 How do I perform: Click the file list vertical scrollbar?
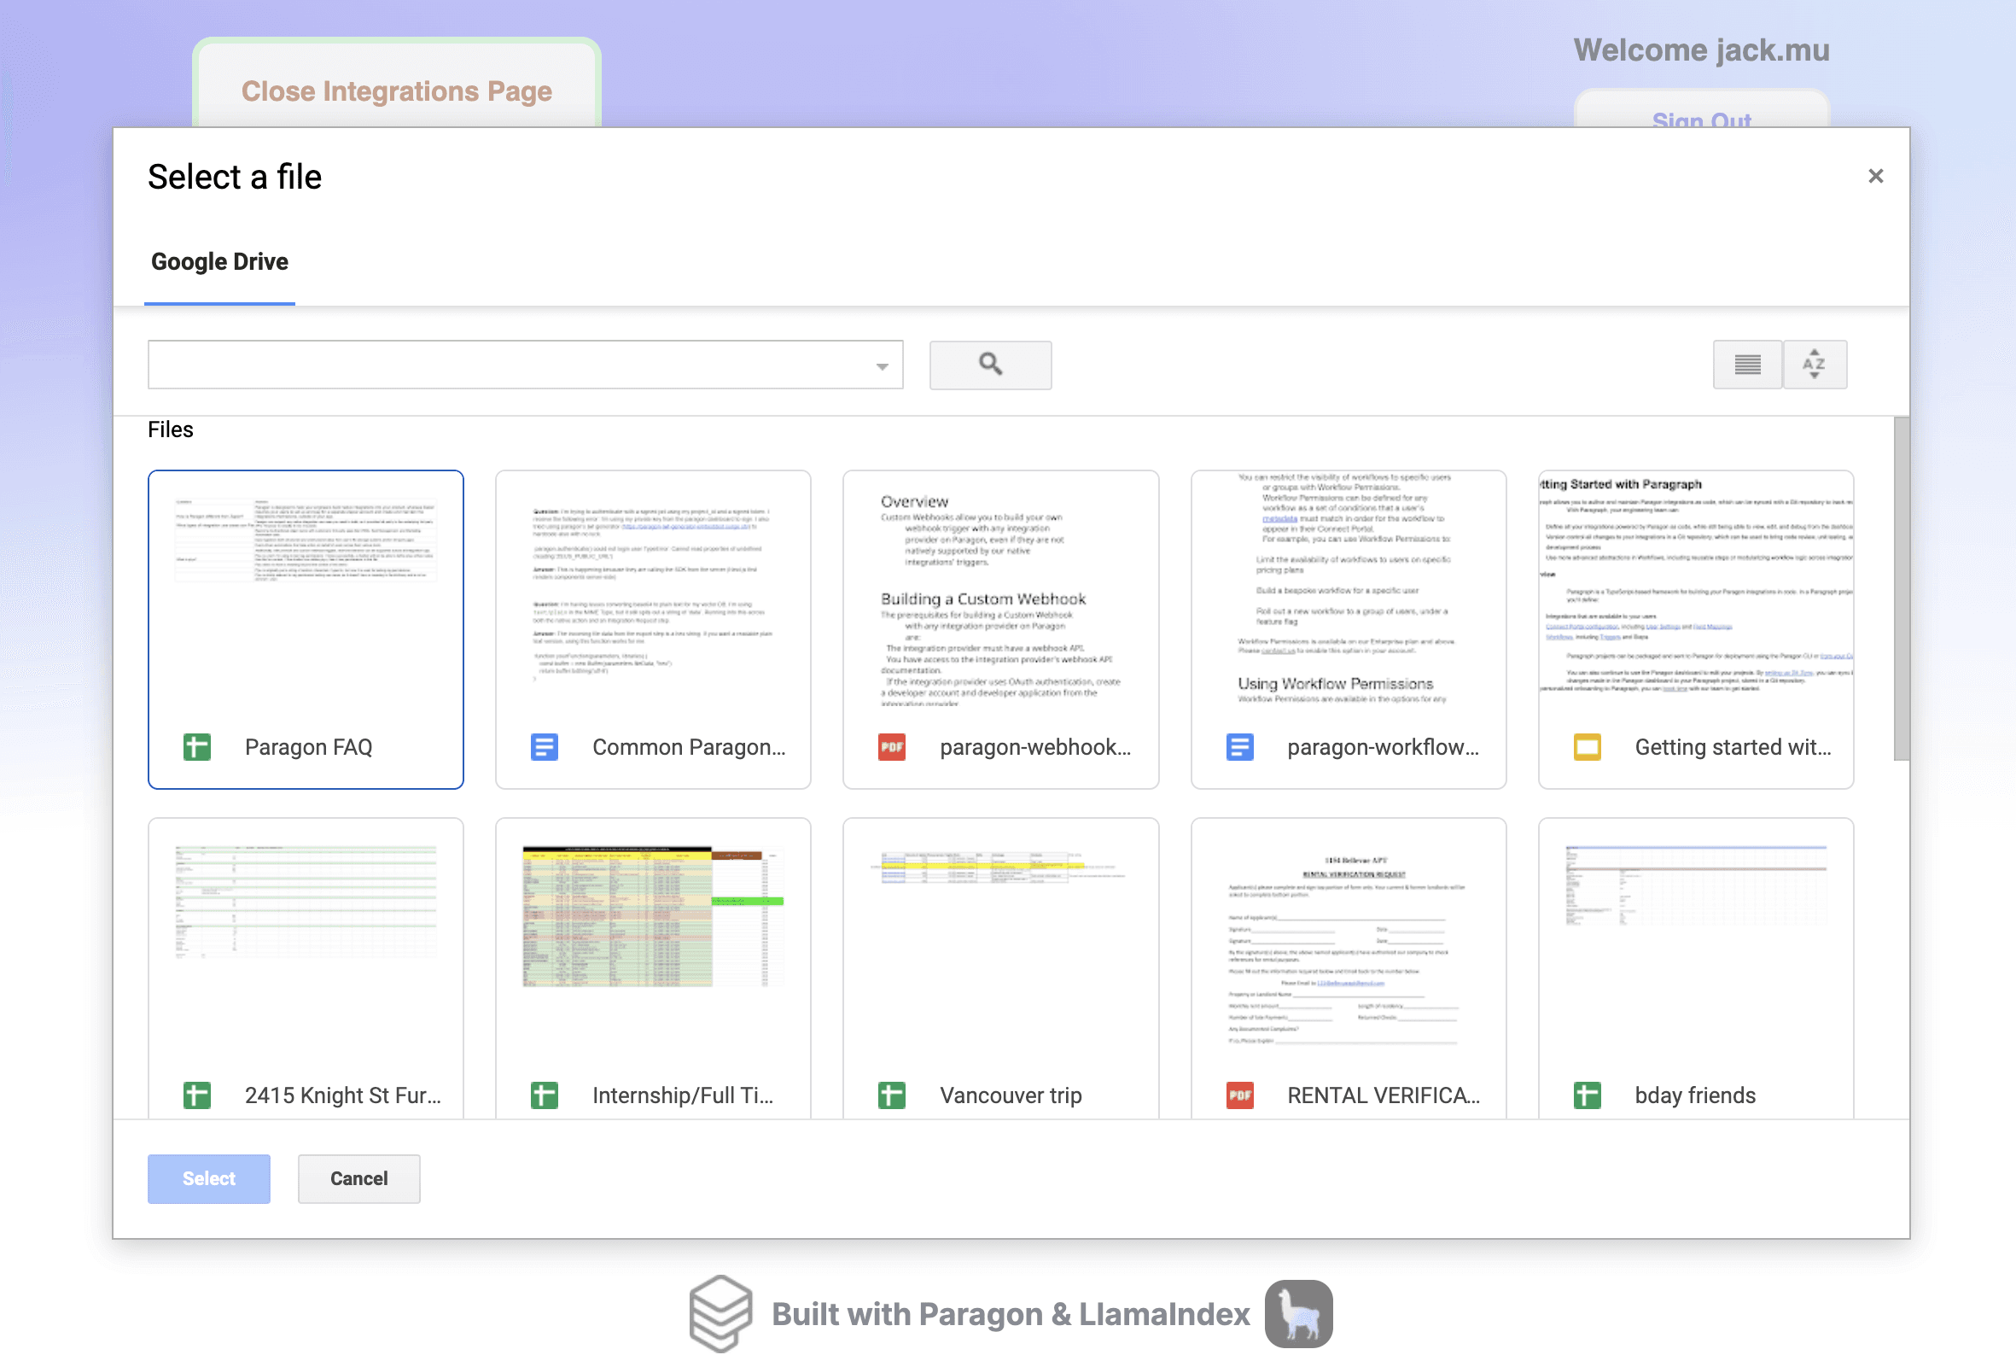click(1900, 587)
